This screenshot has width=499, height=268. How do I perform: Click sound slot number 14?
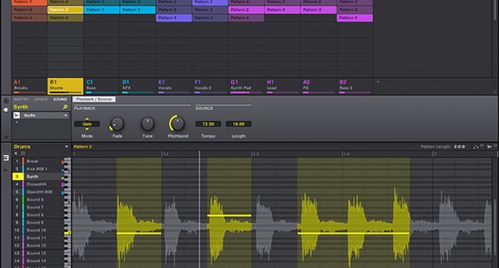pos(17,261)
